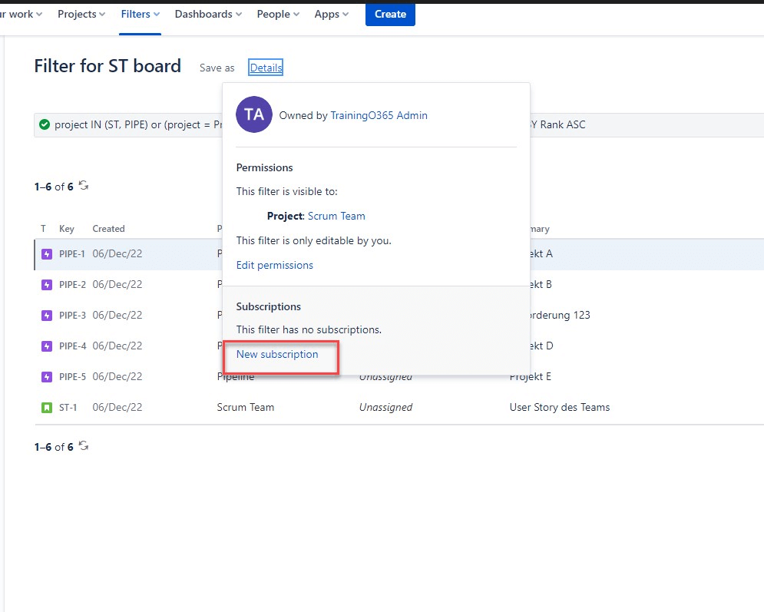This screenshot has height=612, width=764.
Task: Click the issue type icon next to PIPE-5
Action: coord(45,376)
